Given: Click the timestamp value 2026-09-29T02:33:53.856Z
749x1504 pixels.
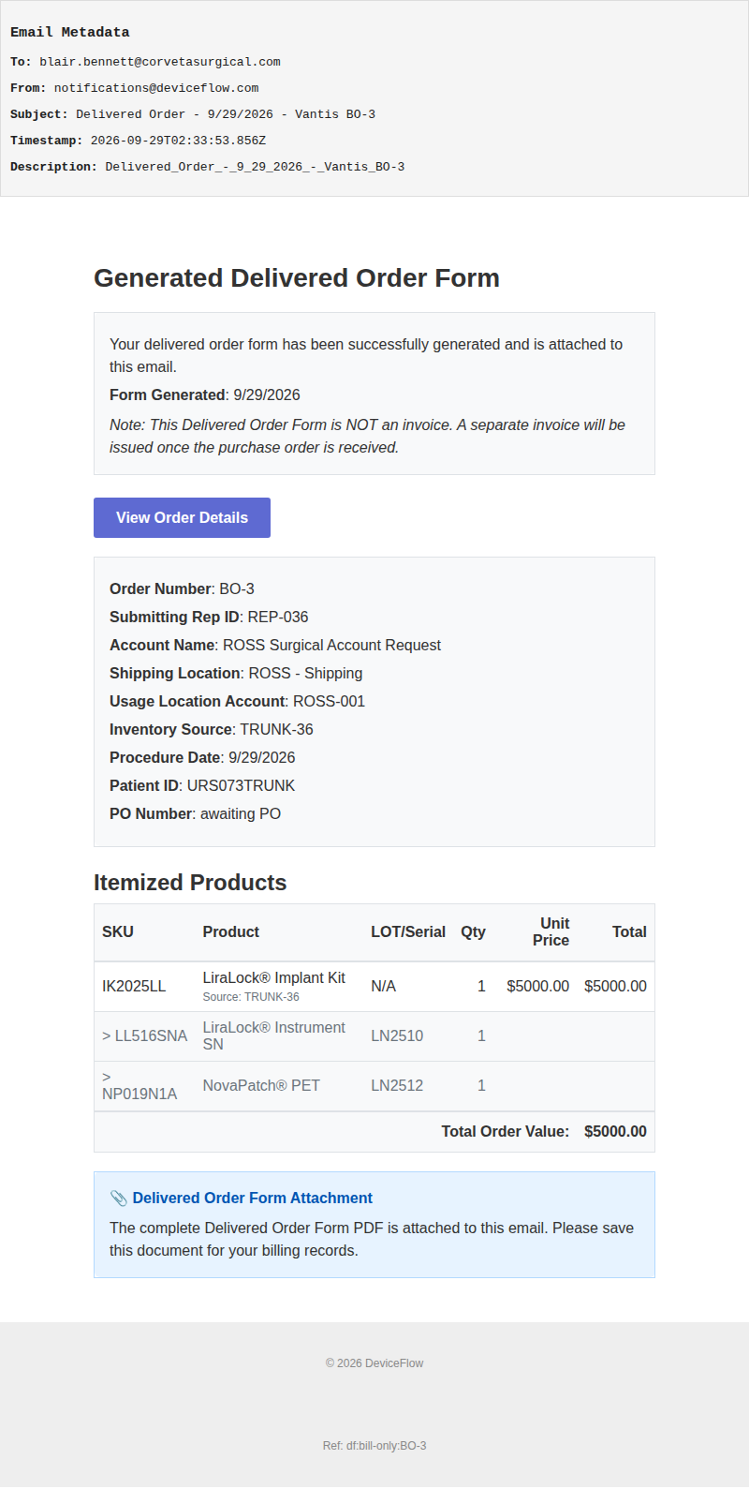Looking at the screenshot, I should tap(178, 141).
